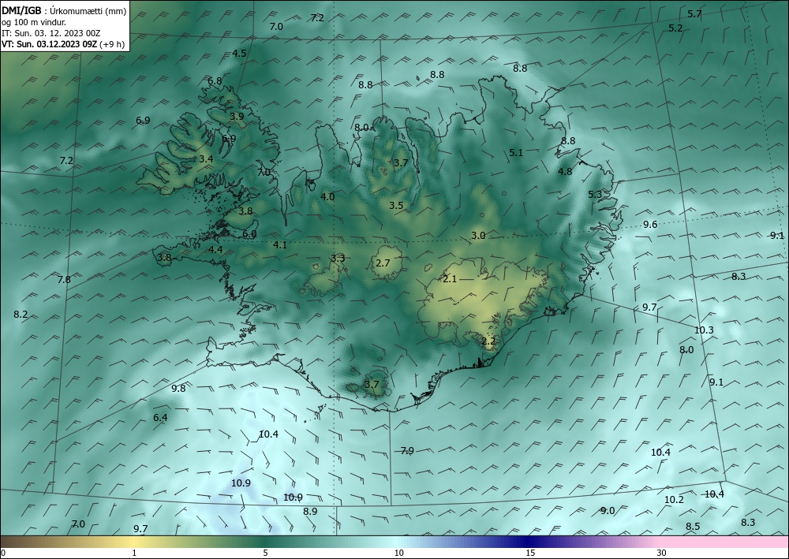Image resolution: width=789 pixels, height=559 pixels.
Task: Click the 8.9 value label
Action: click(310, 511)
